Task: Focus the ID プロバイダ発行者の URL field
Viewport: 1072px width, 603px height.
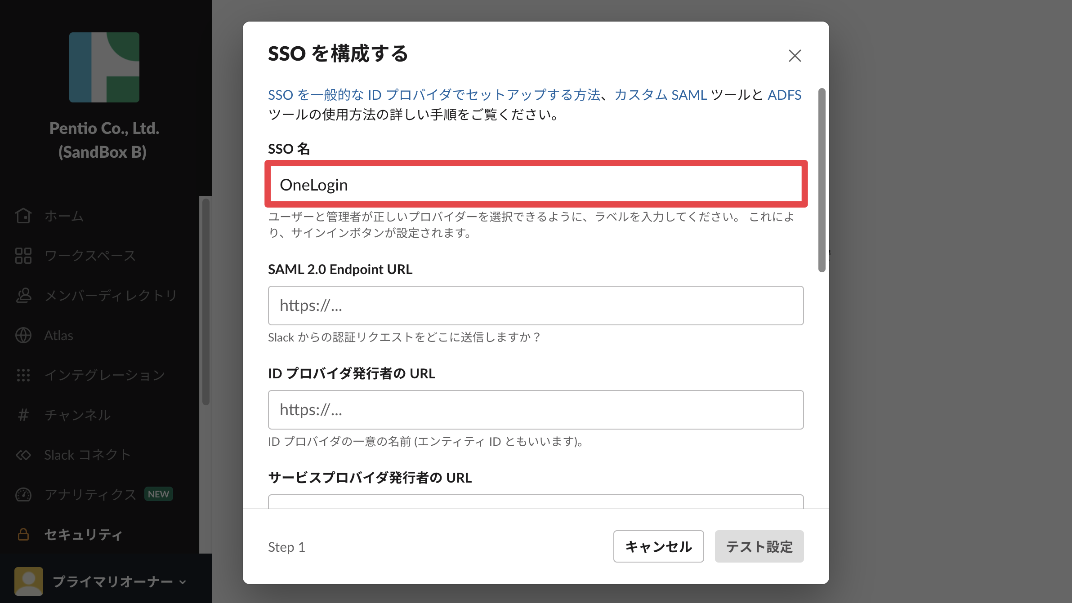Action: coord(536,410)
